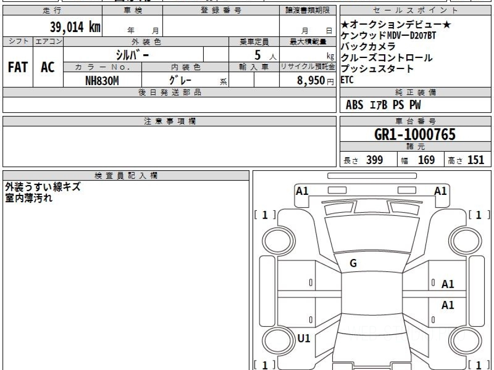Select the ETC sales point
The width and height of the screenshot is (494, 370).
point(347,80)
